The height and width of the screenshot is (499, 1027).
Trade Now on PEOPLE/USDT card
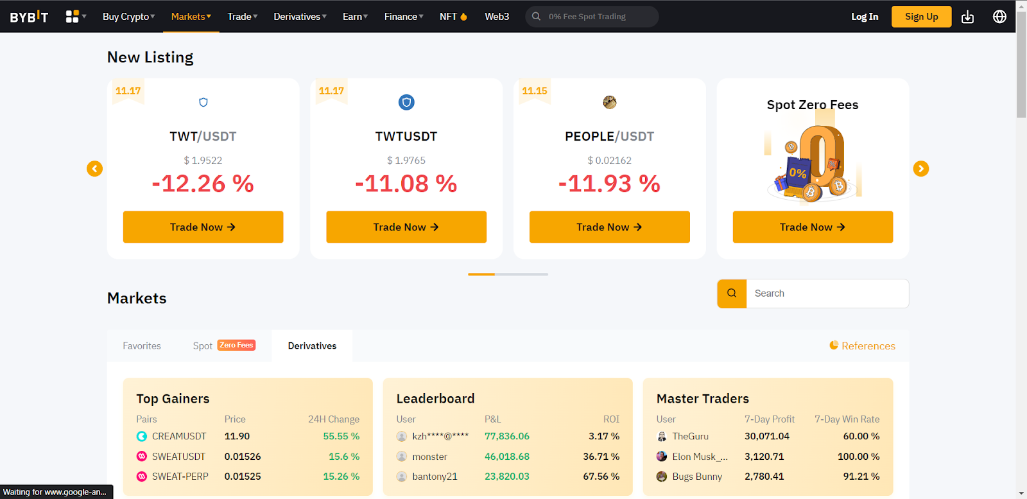pos(610,227)
